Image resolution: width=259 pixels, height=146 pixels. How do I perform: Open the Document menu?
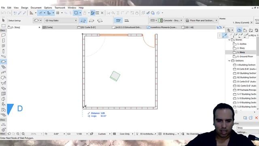[36, 8]
